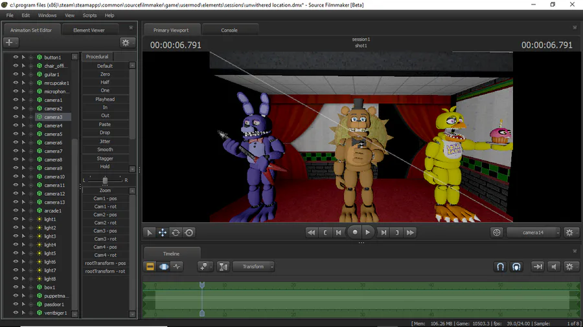Toggle timeline audio mute speaker
Screen dimensions: 583x327
point(554,266)
